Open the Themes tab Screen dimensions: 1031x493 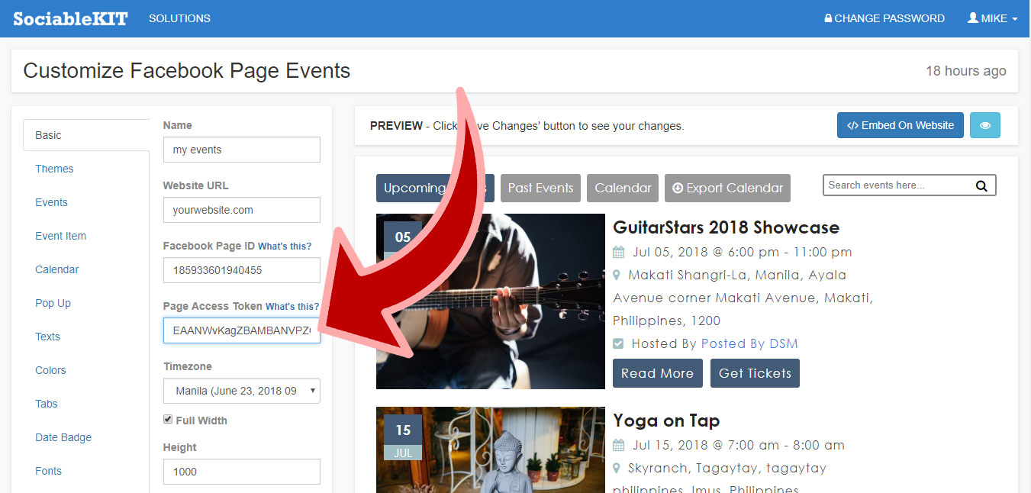point(54,169)
